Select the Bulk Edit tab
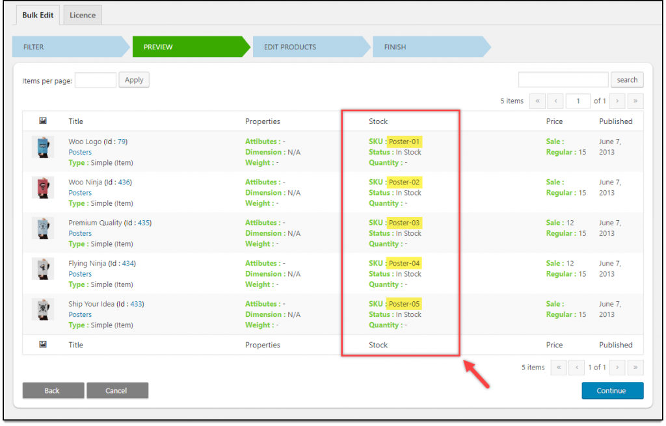This screenshot has height=426, width=666. tap(37, 14)
